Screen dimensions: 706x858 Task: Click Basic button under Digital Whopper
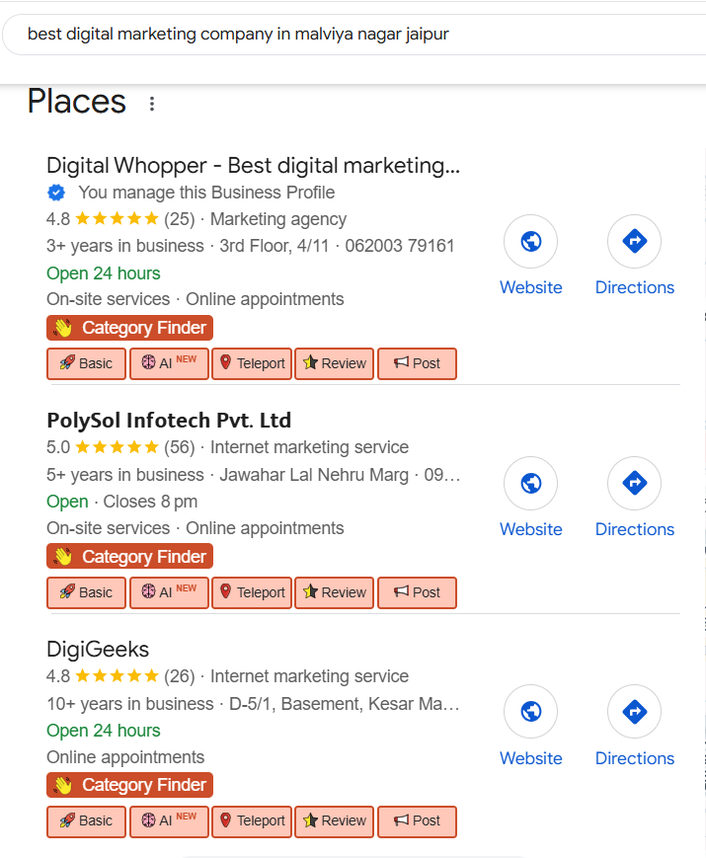click(86, 363)
